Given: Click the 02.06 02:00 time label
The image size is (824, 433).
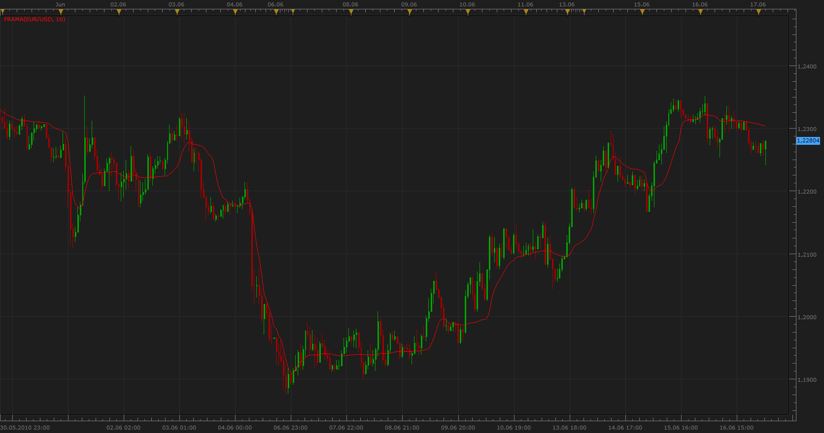Looking at the screenshot, I should tap(123, 428).
